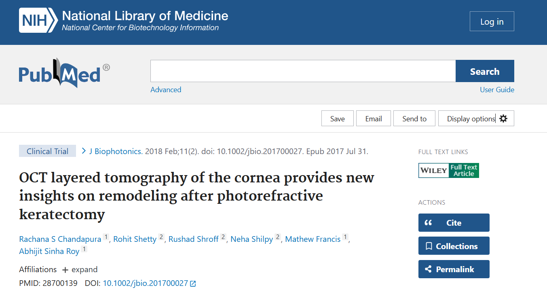Click the User Guide link
The height and width of the screenshot is (294, 547).
(x=497, y=89)
